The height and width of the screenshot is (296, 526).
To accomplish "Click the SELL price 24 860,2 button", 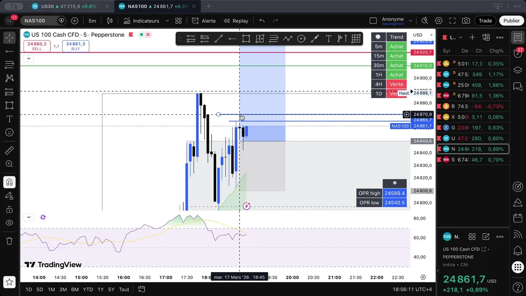I will [x=37, y=46].
